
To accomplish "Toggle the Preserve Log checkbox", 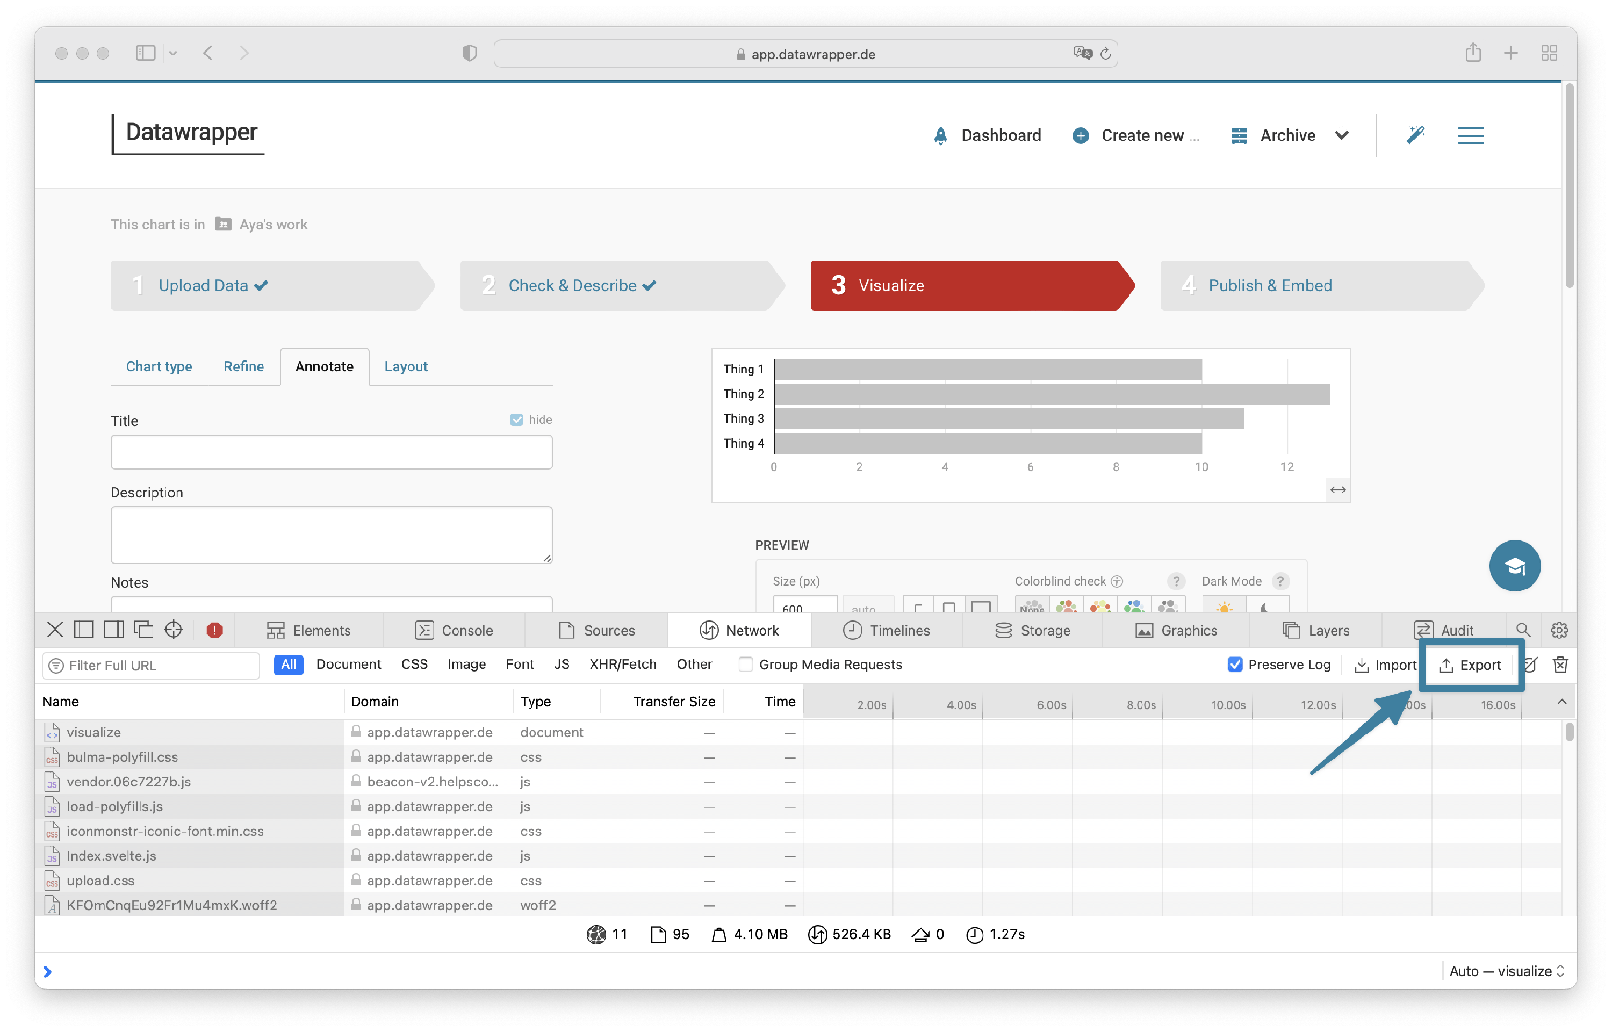I will (x=1235, y=665).
